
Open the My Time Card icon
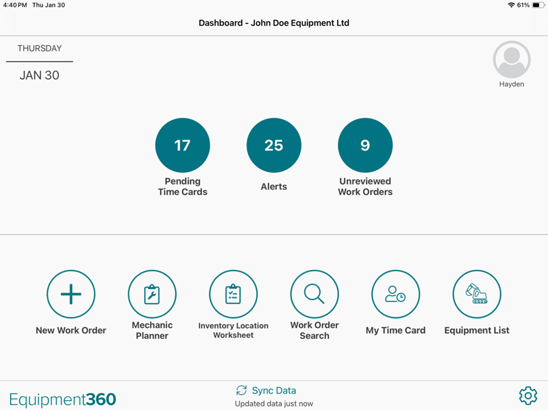point(396,294)
